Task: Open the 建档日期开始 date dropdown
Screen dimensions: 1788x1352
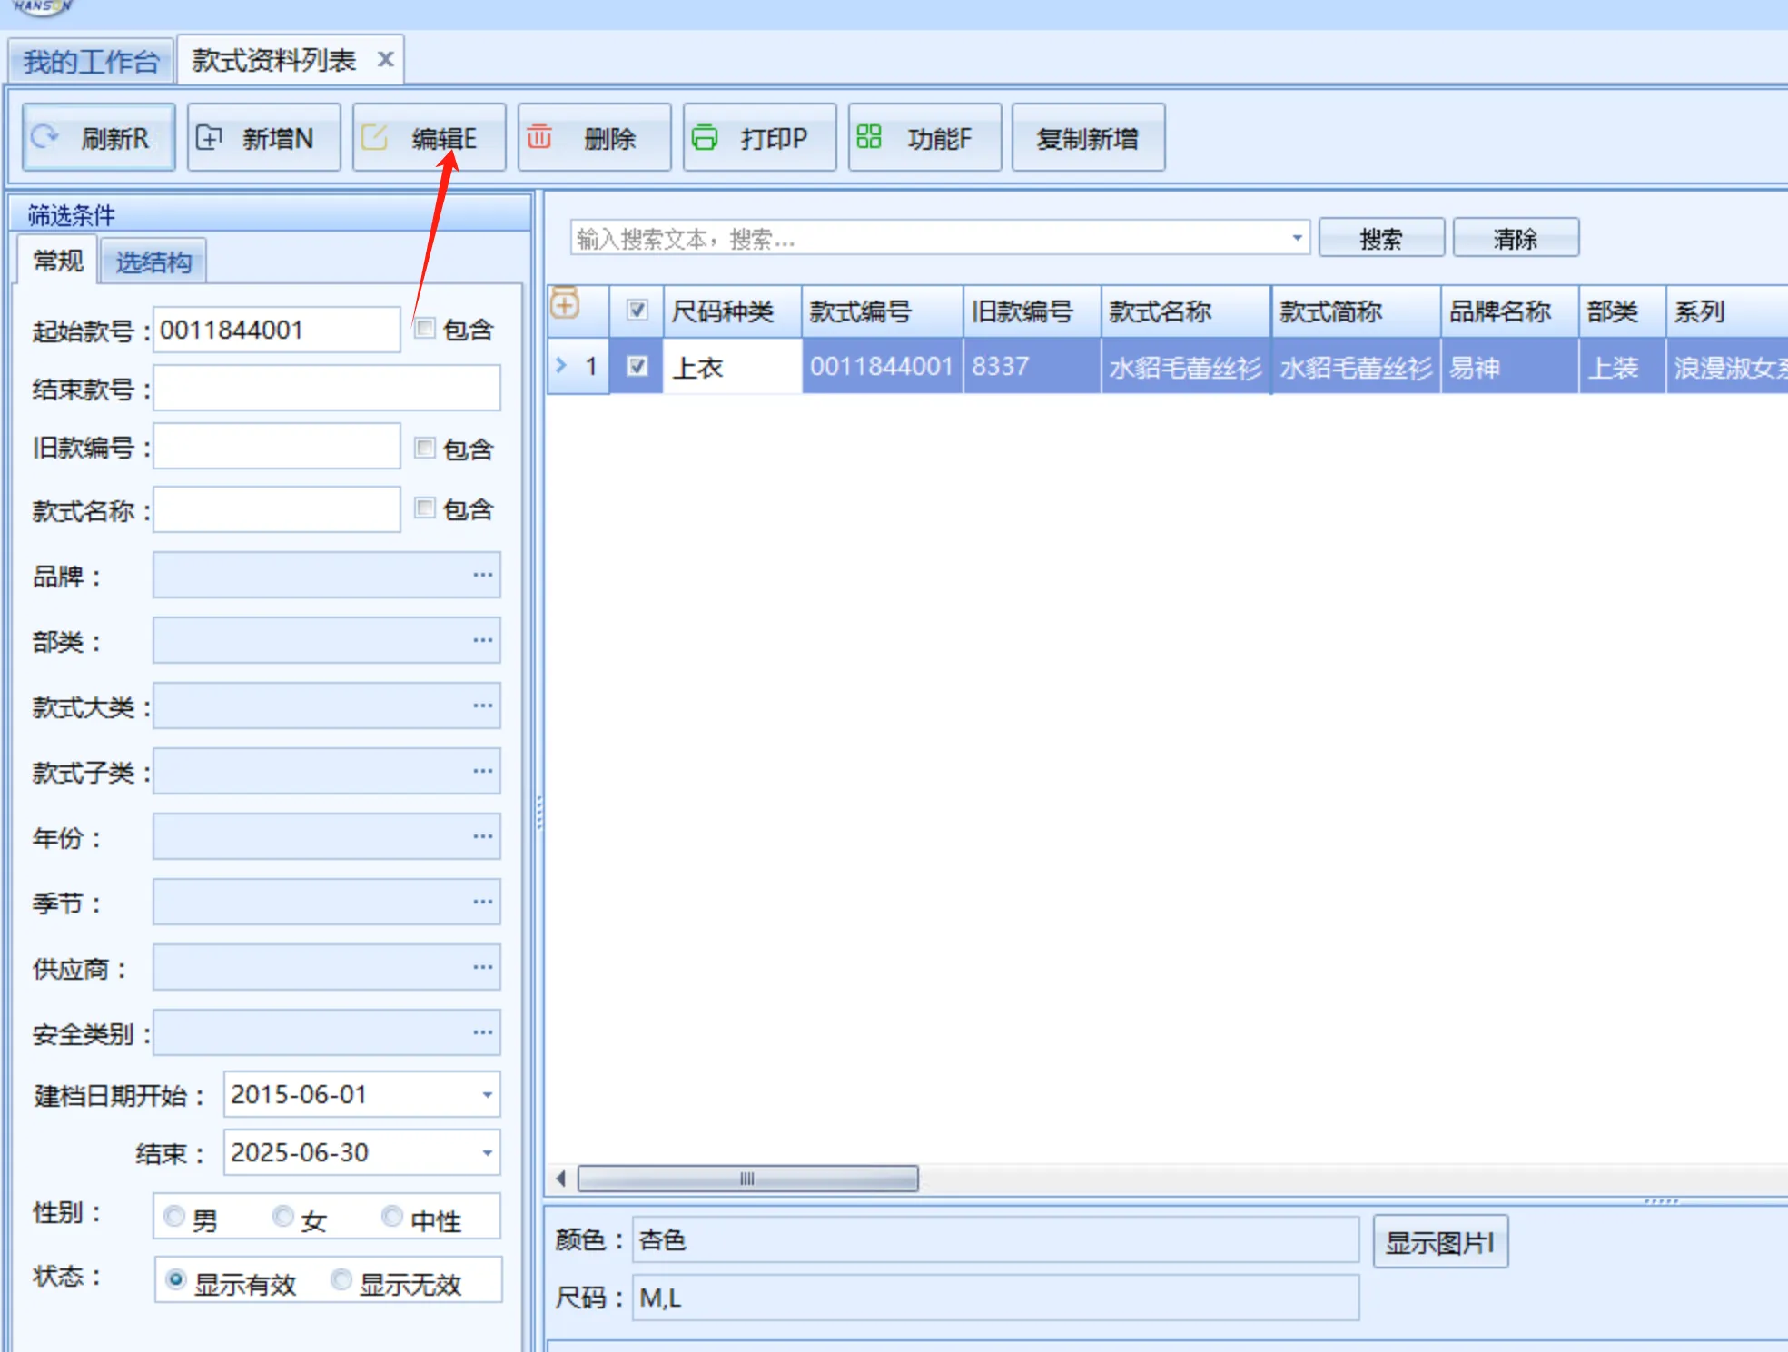Action: [487, 1095]
